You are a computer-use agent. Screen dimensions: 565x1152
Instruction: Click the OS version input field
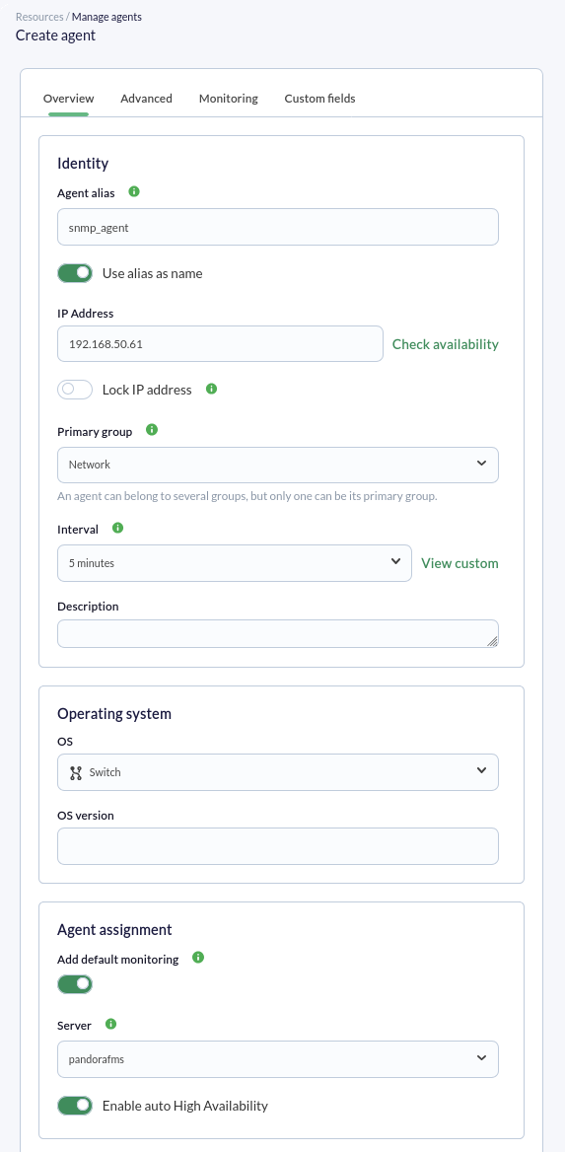click(278, 845)
